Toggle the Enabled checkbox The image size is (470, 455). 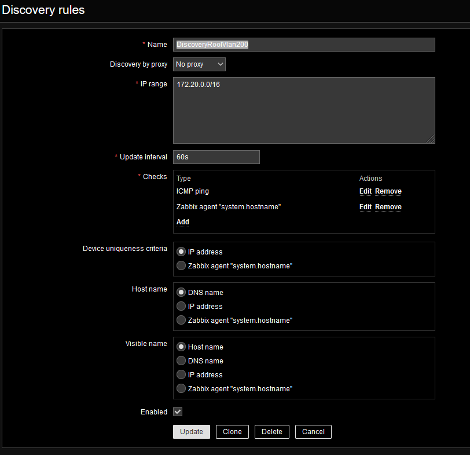(178, 412)
